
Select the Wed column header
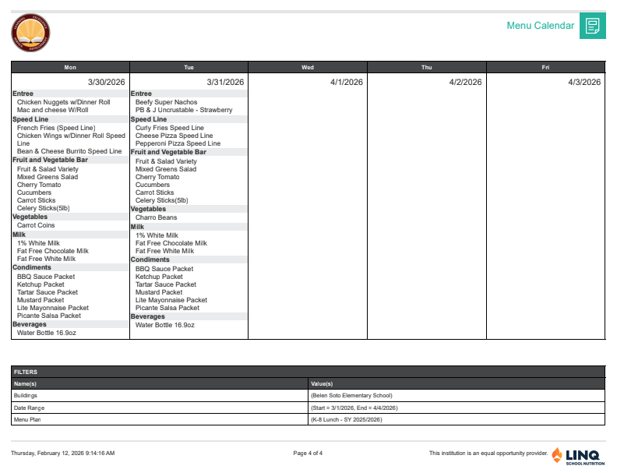(x=308, y=68)
